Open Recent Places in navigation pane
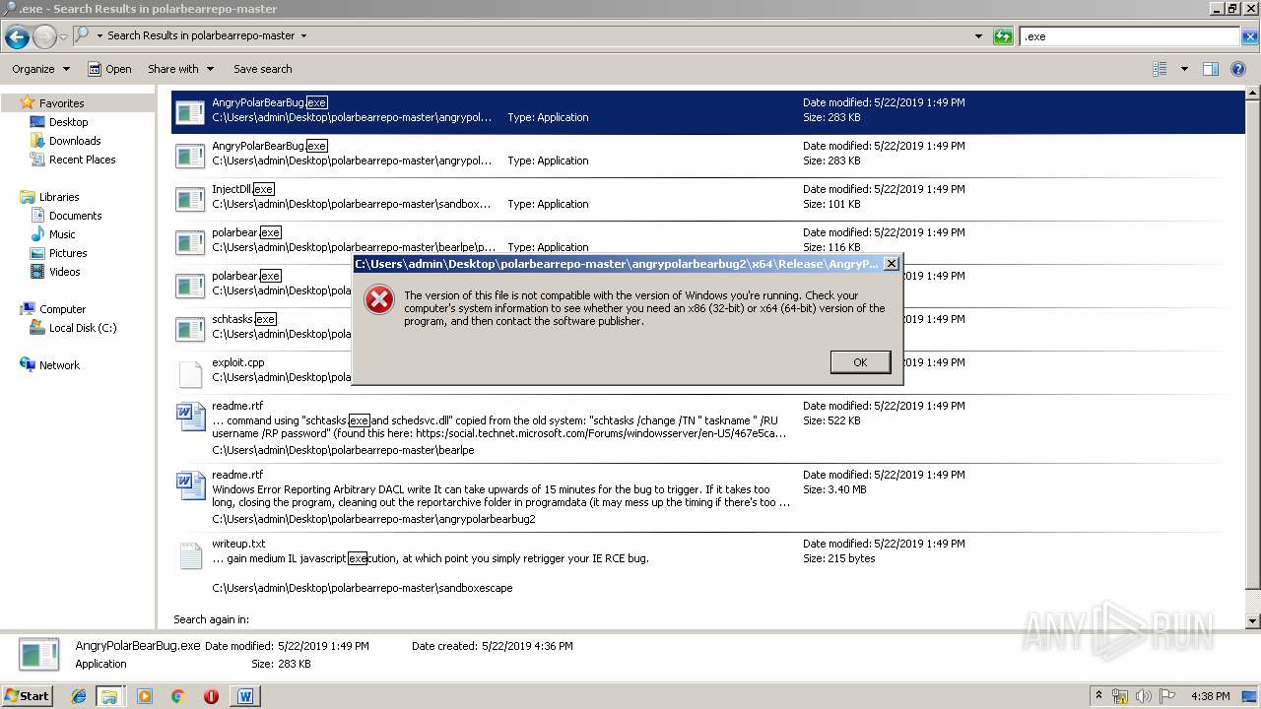This screenshot has width=1261, height=709. [82, 160]
